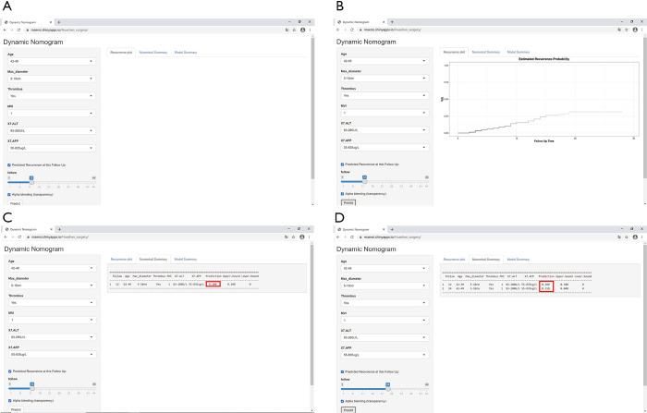Uncheck Alpha blending (transparency) in panel B
Image resolution: width=647 pixels, height=413 pixels.
pos(342,194)
